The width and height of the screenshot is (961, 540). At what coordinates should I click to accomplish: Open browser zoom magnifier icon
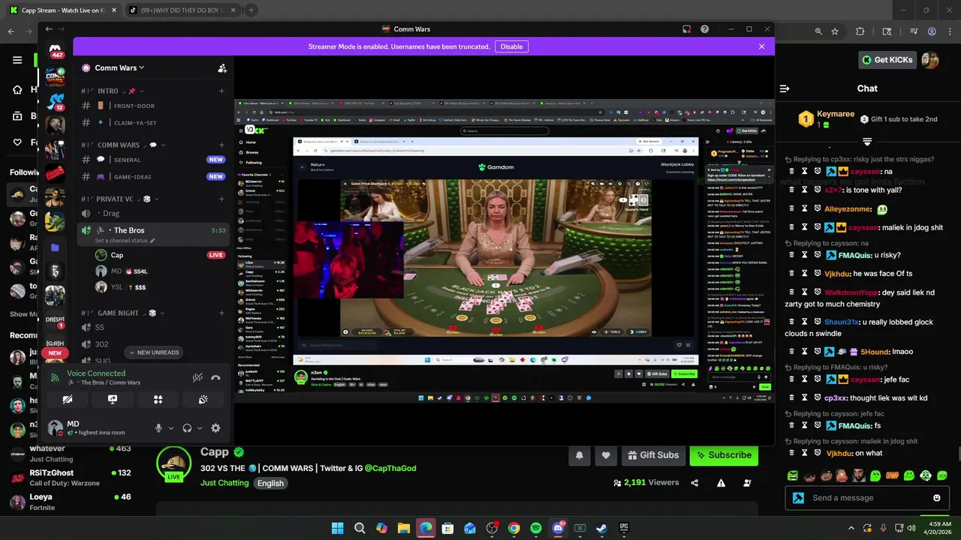click(818, 31)
